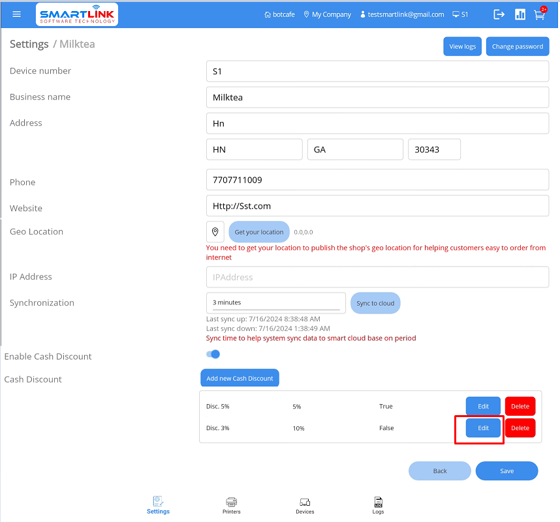Open the reports bar chart icon
Image resolution: width=560 pixels, height=522 pixels.
(520, 14)
